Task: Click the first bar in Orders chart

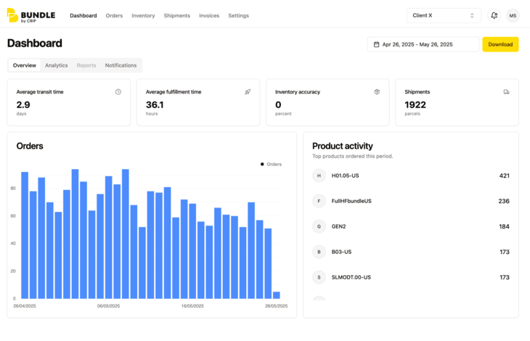Action: pos(25,235)
